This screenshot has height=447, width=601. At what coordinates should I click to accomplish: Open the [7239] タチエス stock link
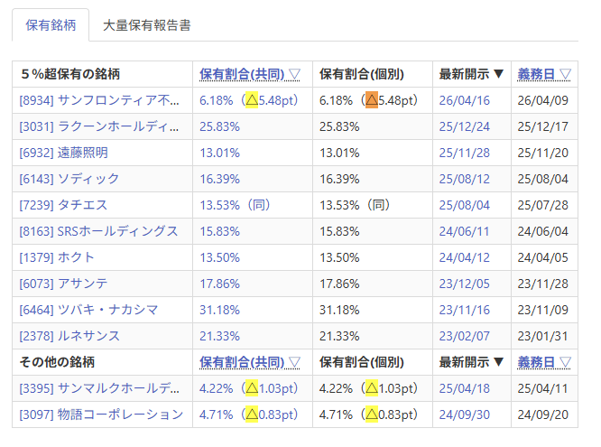tap(63, 205)
